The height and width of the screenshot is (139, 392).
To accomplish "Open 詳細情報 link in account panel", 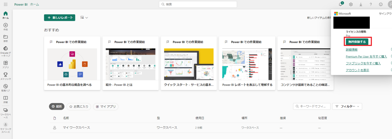I will click(351, 50).
